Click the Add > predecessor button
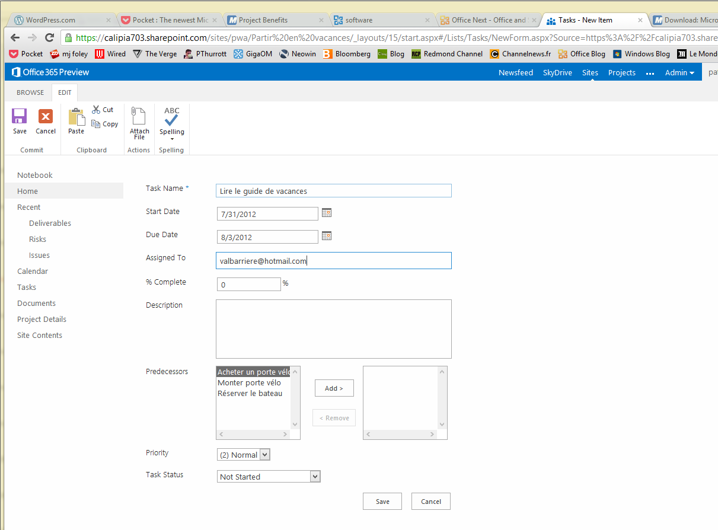This screenshot has width=718, height=530. 334,388
